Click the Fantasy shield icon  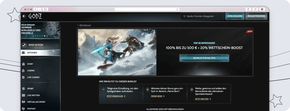[x=24, y=109]
